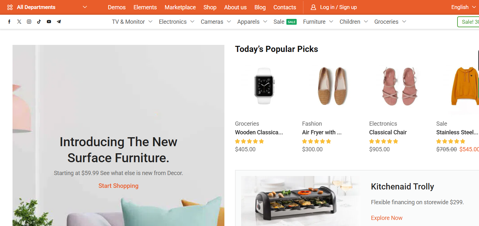Go to the Blog menu item
479x226 pixels.
tap(260, 7)
